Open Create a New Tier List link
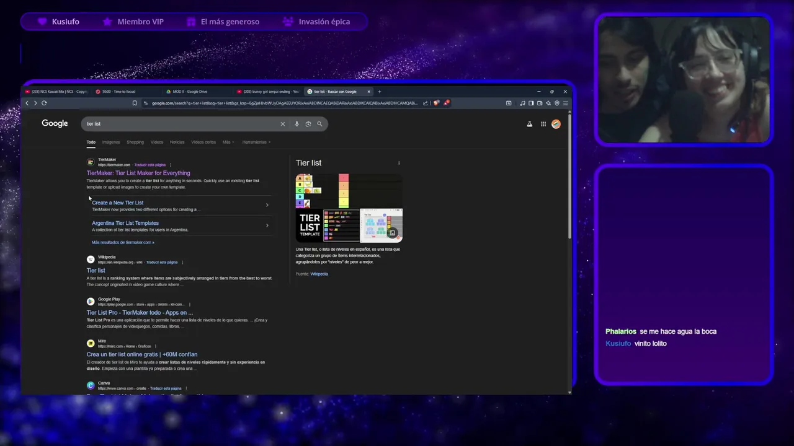This screenshot has width=794, height=446. pos(117,203)
